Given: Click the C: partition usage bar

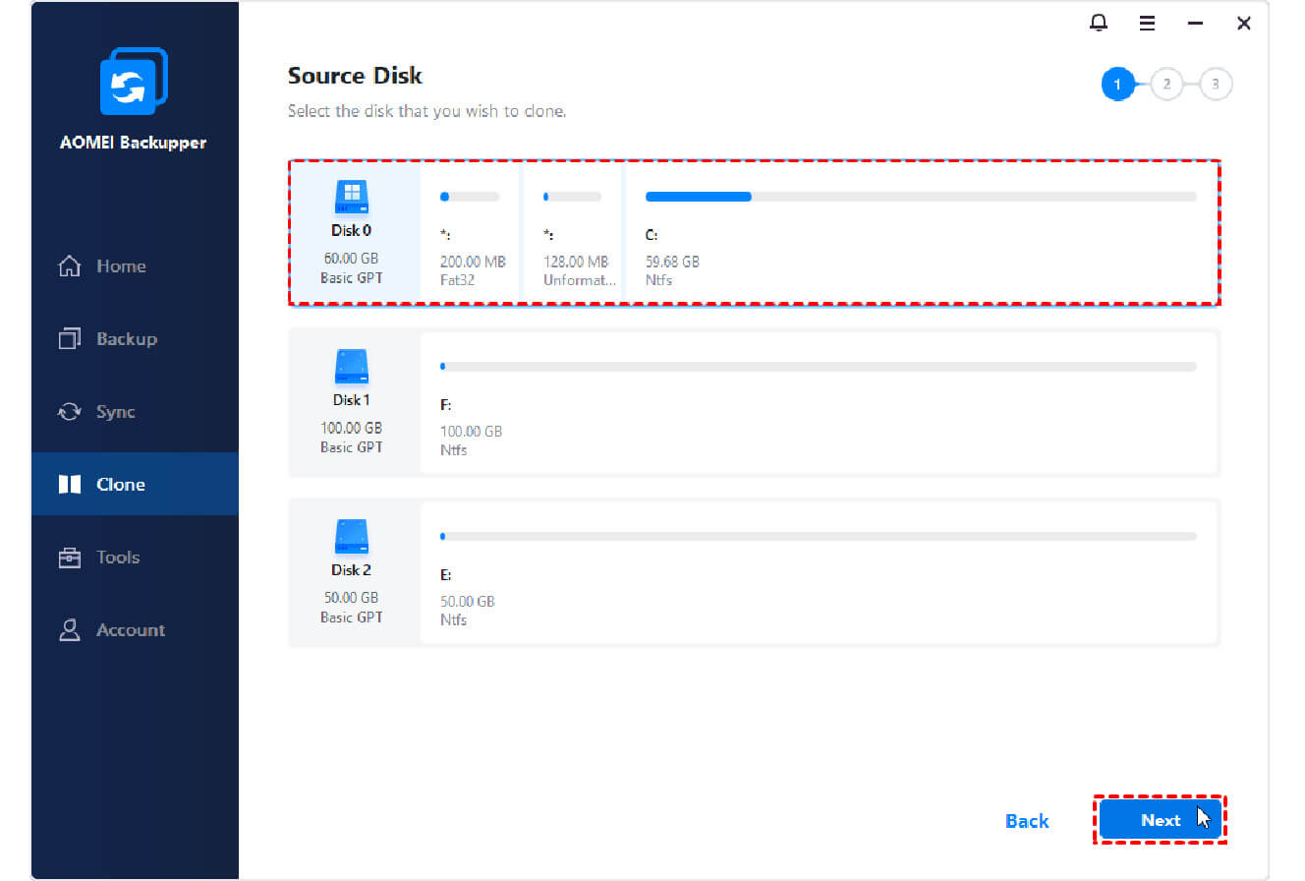Looking at the screenshot, I should [x=921, y=197].
